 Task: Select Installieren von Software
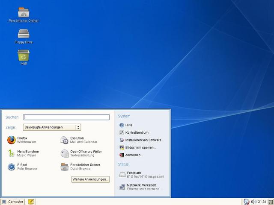tap(143, 140)
